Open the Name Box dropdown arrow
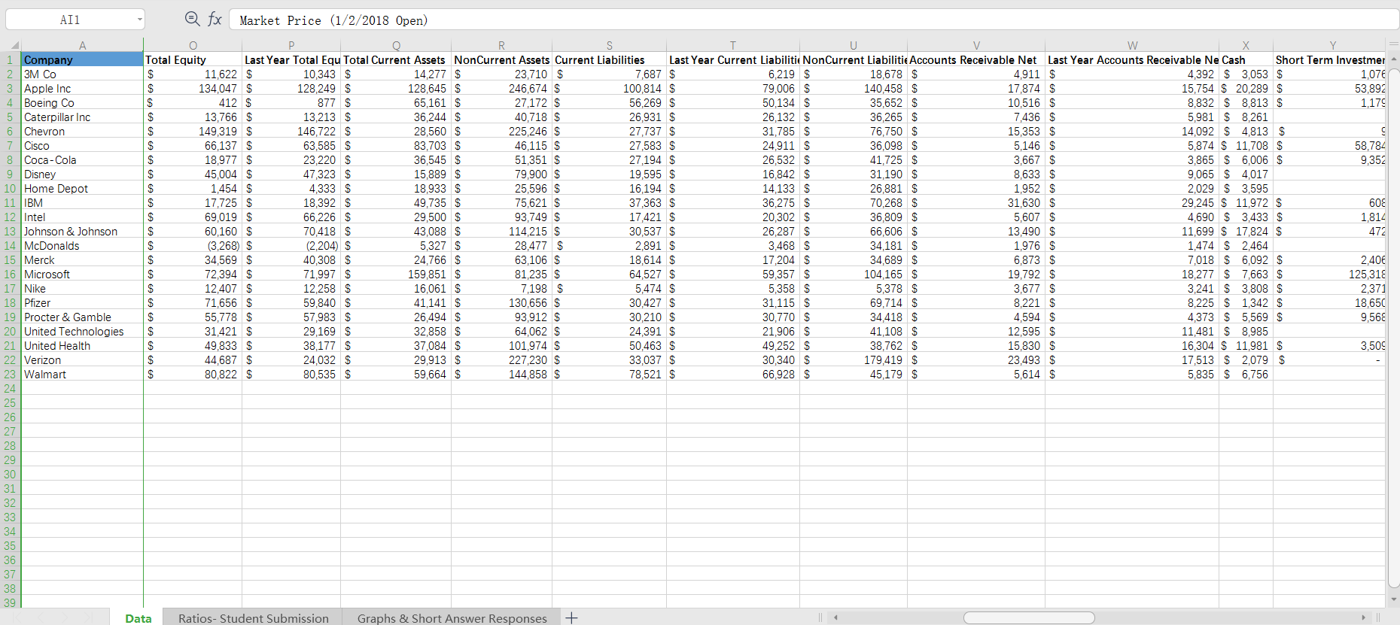Viewport: 1400px width, 625px height. [140, 20]
